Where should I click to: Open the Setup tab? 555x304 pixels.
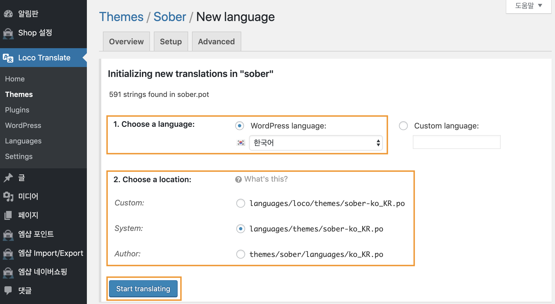click(x=171, y=42)
